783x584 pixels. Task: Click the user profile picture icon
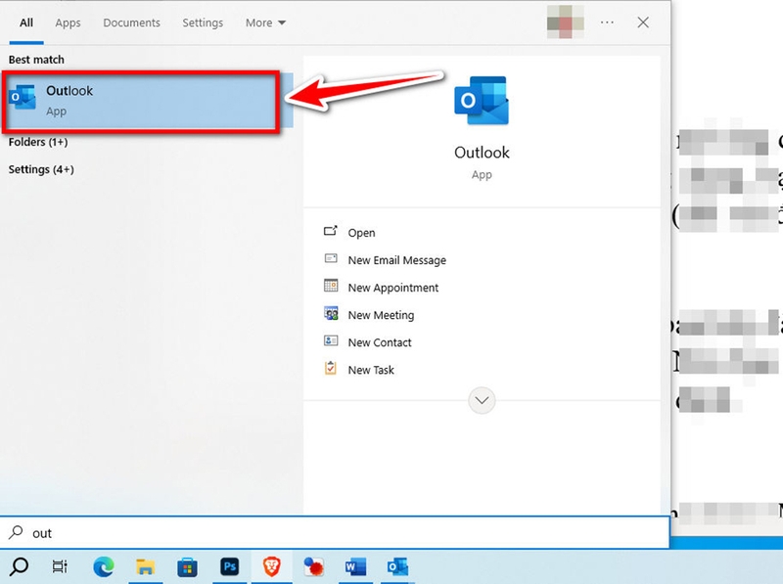pyautogui.click(x=566, y=22)
